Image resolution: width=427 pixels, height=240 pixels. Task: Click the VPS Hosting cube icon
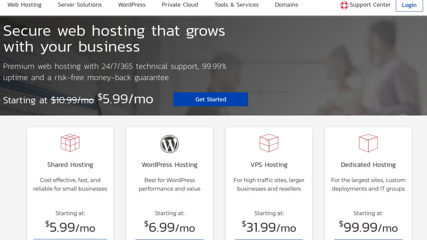pyautogui.click(x=269, y=143)
